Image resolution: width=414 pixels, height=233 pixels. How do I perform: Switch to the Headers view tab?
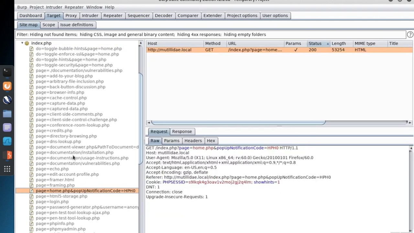pos(193,141)
